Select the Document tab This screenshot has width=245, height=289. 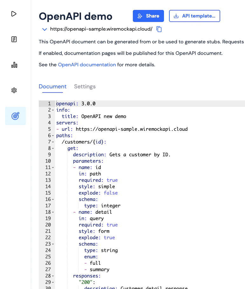(52, 86)
